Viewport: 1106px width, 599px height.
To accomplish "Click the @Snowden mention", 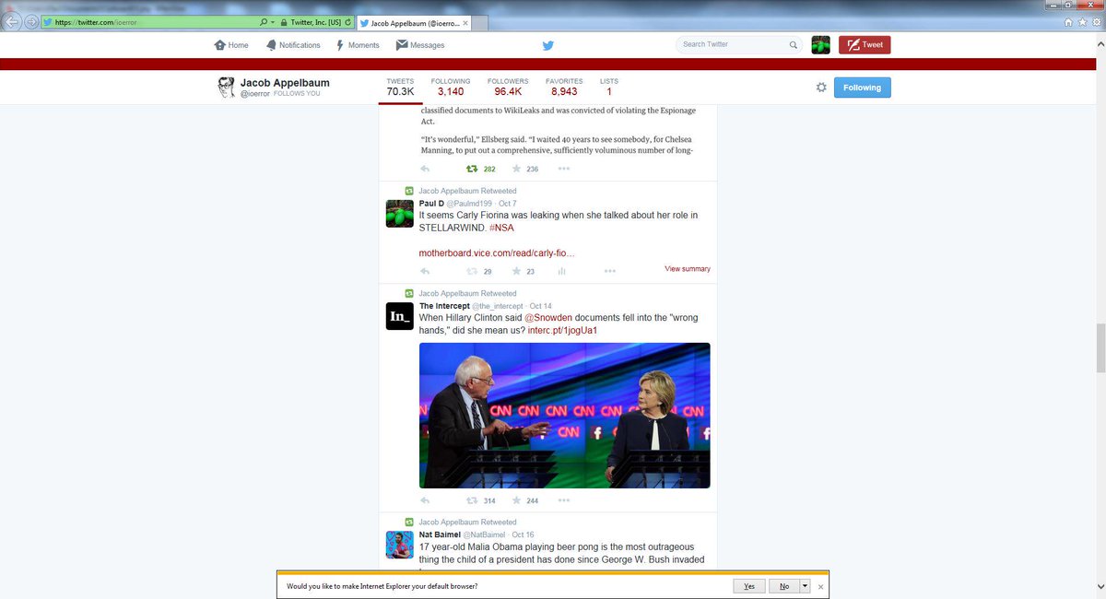I will click(548, 317).
